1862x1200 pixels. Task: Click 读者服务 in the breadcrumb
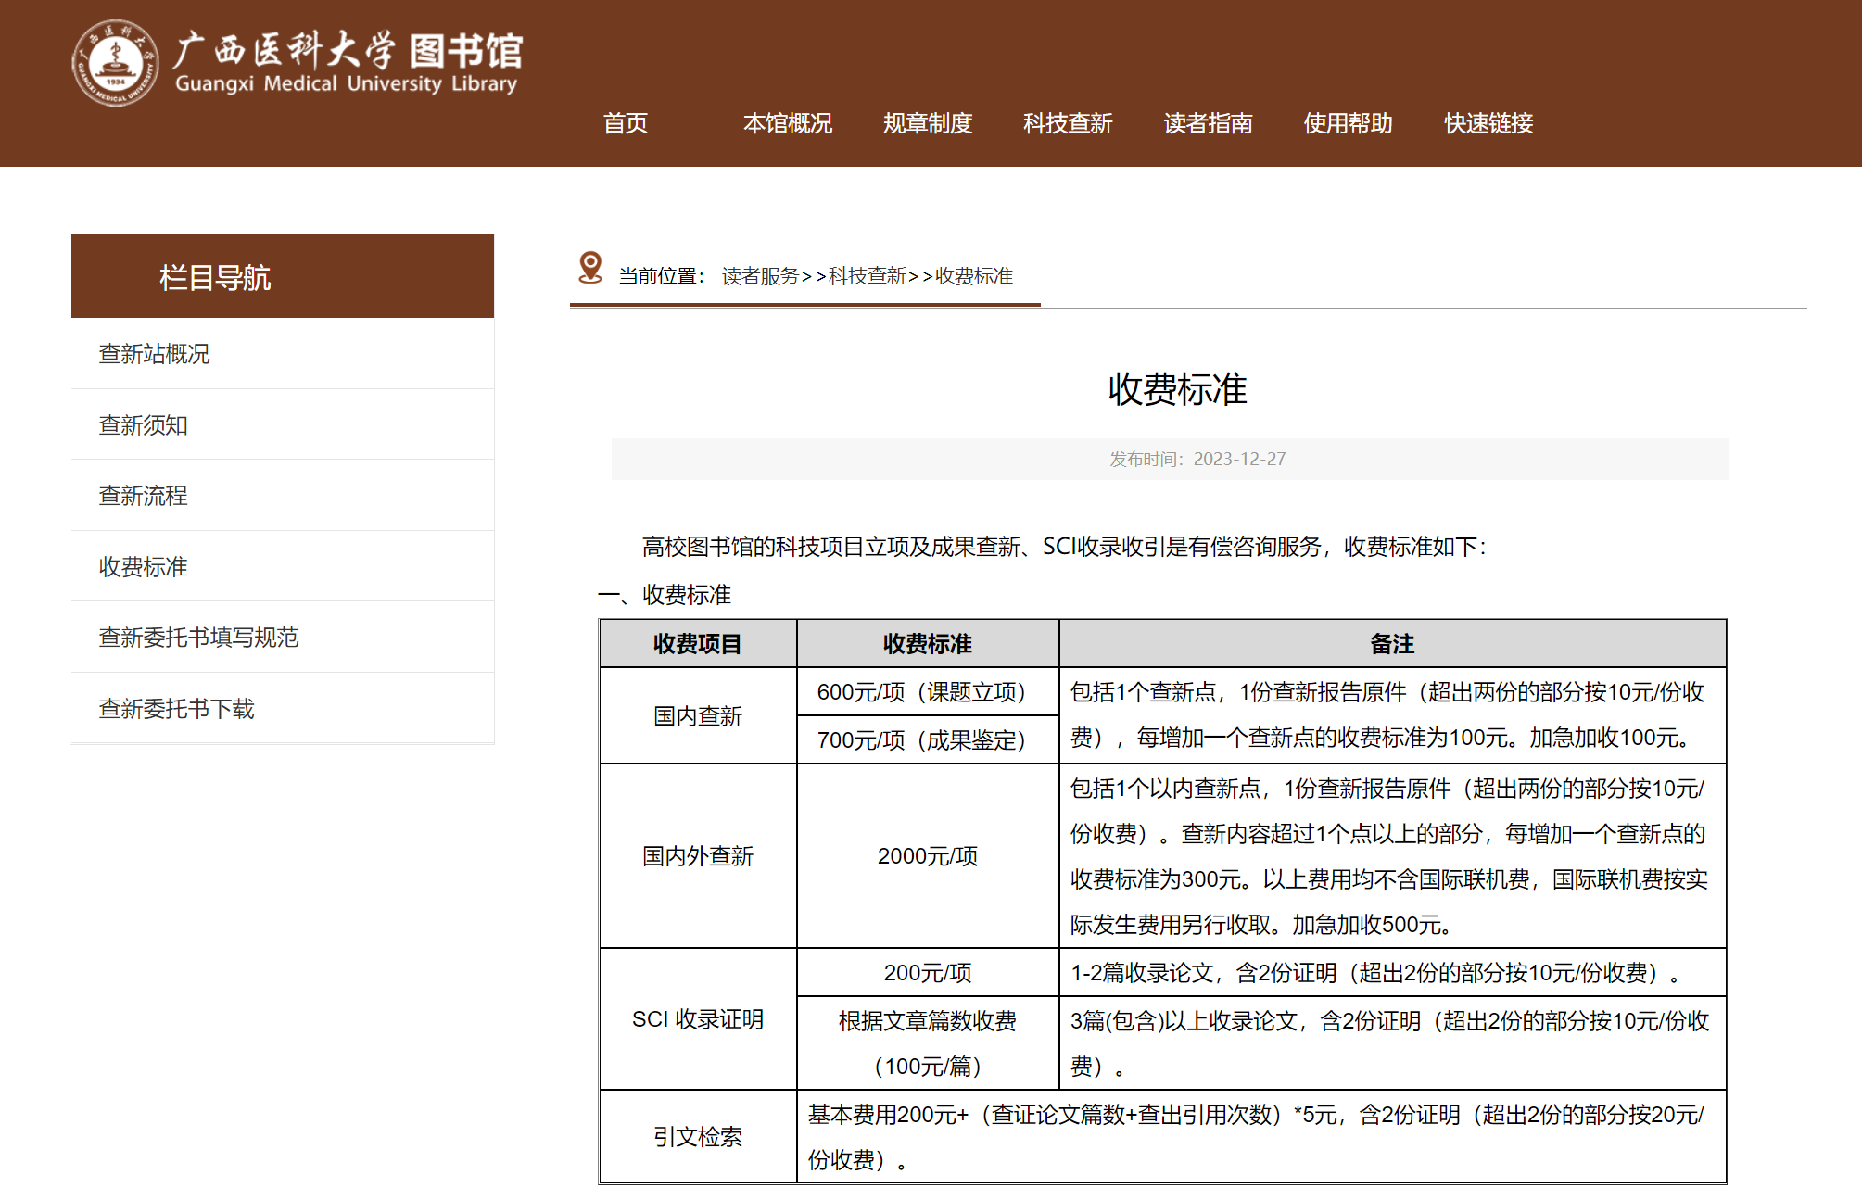760,276
